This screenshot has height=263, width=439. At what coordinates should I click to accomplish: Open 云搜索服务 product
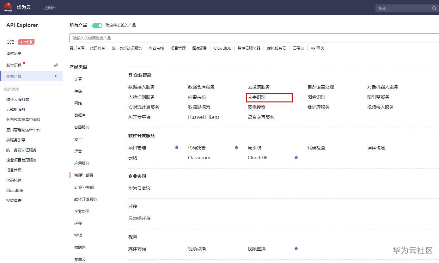tap(259, 87)
